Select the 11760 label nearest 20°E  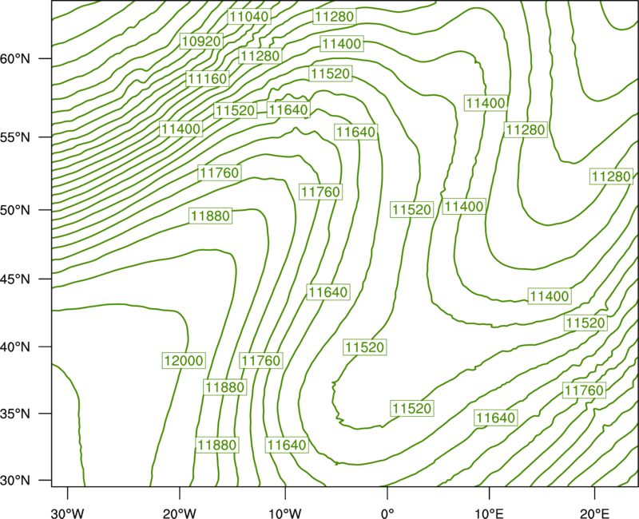(584, 390)
